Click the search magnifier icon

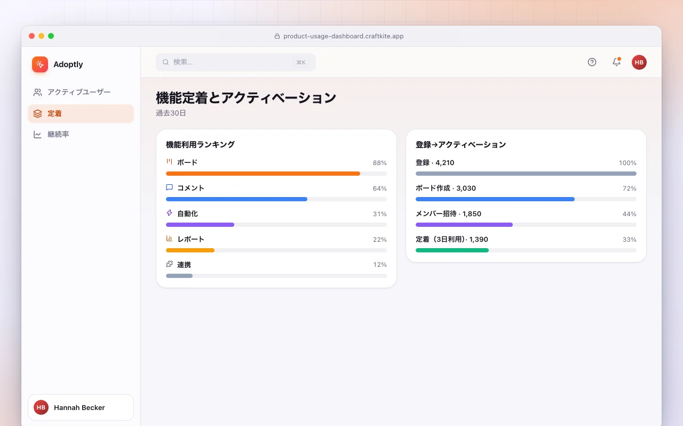click(166, 62)
